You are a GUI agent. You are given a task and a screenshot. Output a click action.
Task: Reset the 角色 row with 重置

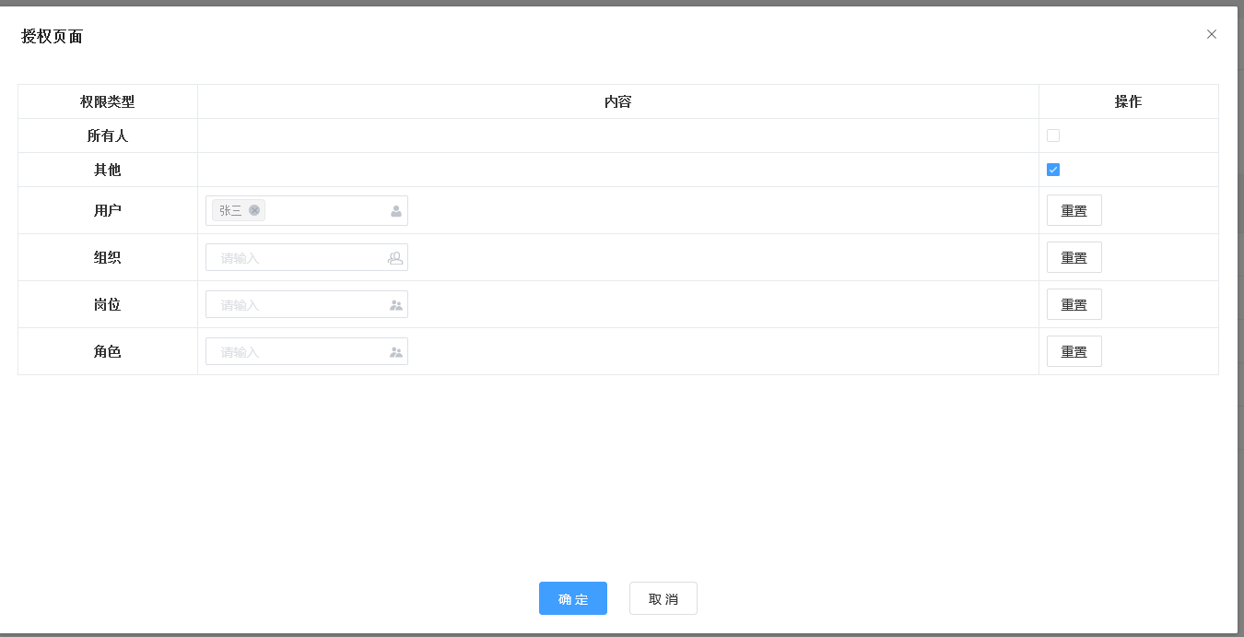pyautogui.click(x=1074, y=351)
